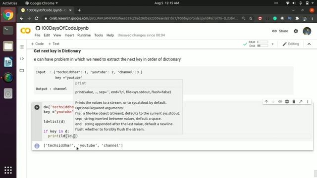Open Google Chrome app menu dropdown

tap(42, 3)
